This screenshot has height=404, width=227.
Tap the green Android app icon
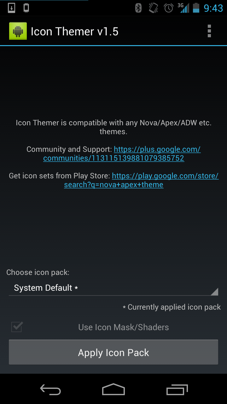(18, 31)
